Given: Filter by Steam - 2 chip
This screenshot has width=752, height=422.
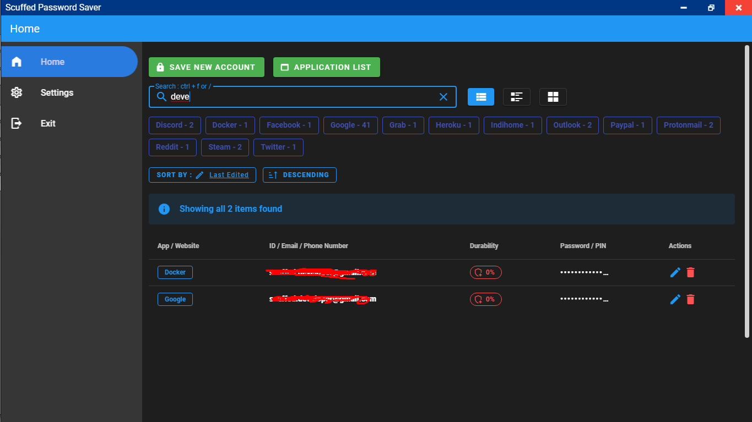Looking at the screenshot, I should [225, 147].
